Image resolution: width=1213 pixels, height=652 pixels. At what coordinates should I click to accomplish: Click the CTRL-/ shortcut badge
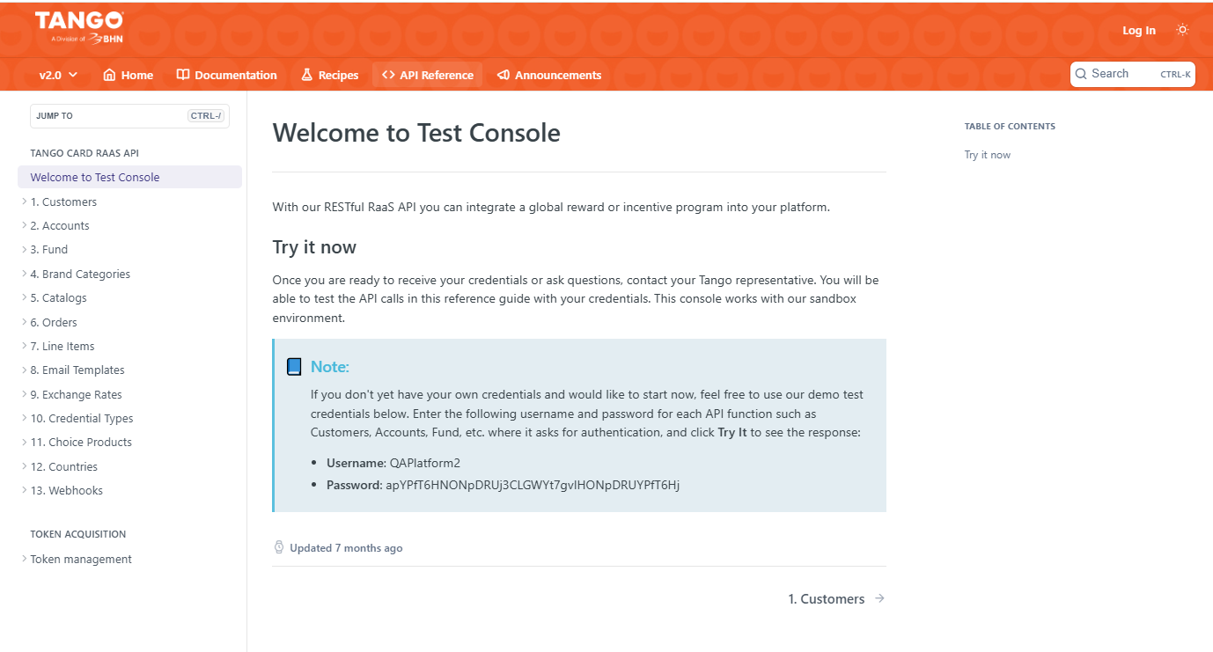click(x=206, y=115)
